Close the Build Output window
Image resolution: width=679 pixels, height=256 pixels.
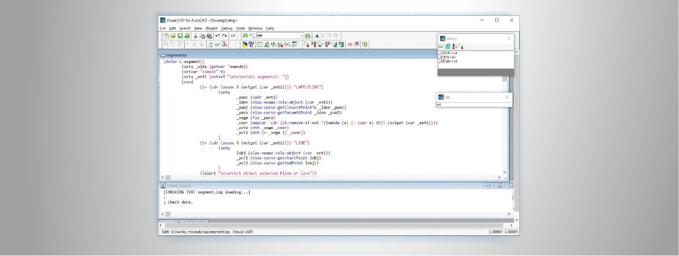pyautogui.click(x=511, y=185)
